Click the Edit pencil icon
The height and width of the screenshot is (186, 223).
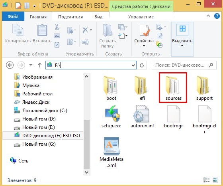coord(160,36)
